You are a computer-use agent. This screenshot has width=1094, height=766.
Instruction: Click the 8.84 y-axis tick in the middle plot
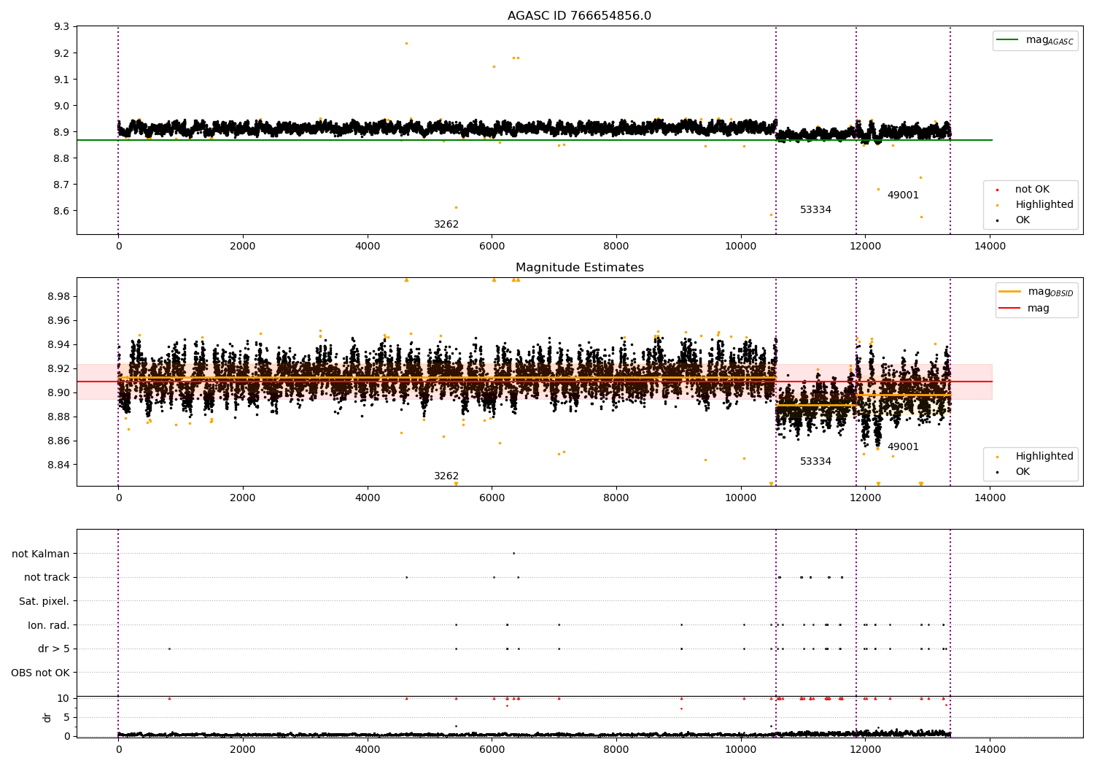(x=59, y=465)
